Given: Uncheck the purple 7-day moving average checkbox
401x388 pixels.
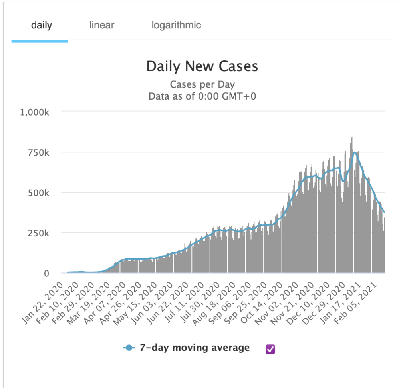Looking at the screenshot, I should [x=270, y=349].
